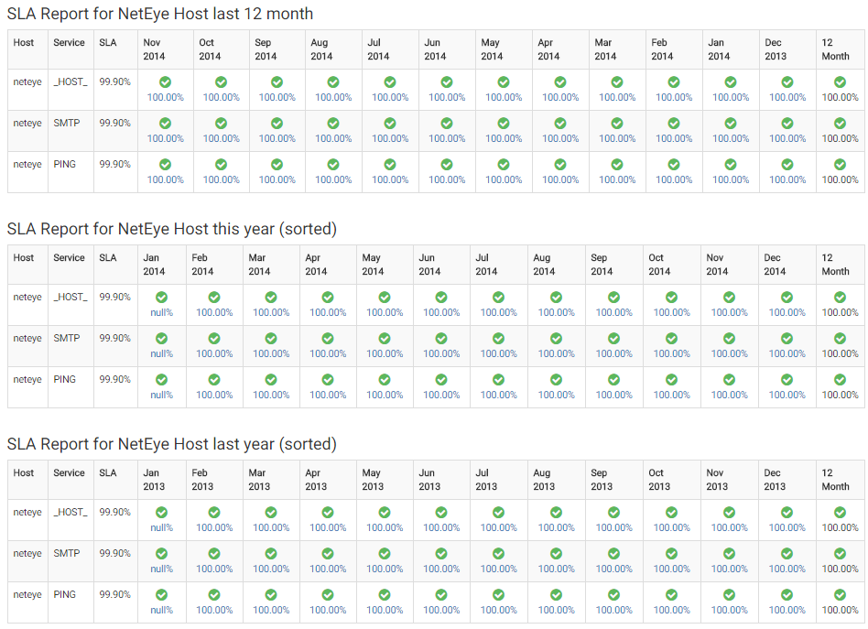Screen dimensions: 868x629
Task: Click green check icon for _HOST_ Jun 2014 in this year table
Action: coord(441,298)
